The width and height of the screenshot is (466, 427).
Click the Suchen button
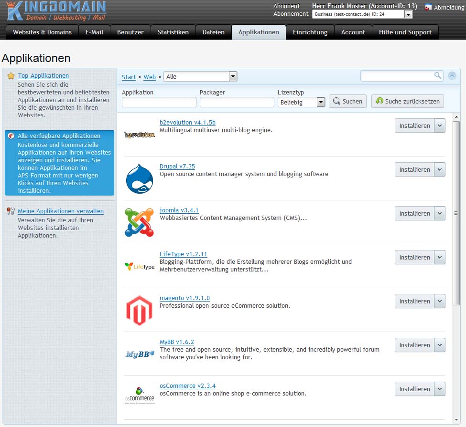(x=347, y=101)
